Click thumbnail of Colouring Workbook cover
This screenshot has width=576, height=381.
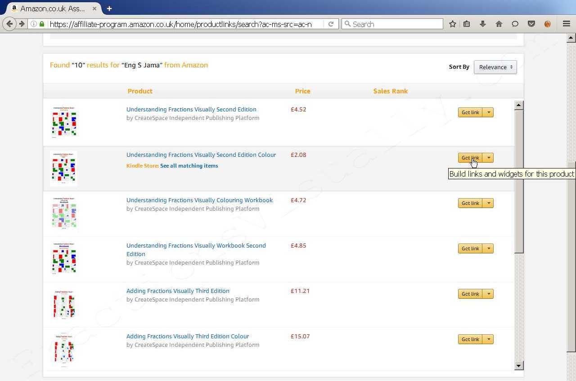63,213
